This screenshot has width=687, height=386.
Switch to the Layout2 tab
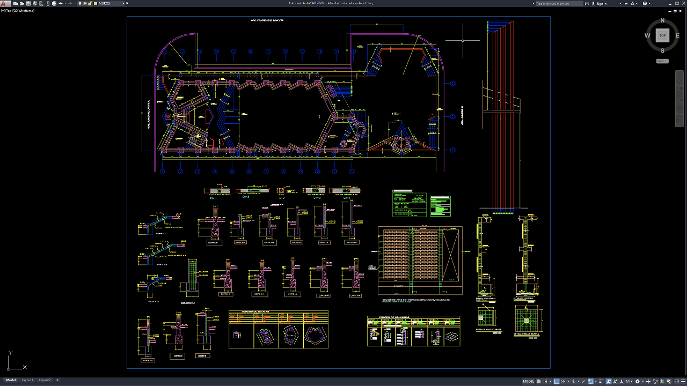coord(45,380)
